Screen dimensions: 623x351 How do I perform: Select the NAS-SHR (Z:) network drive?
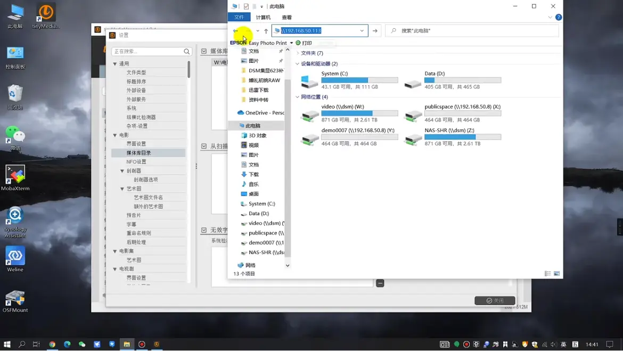point(413,137)
